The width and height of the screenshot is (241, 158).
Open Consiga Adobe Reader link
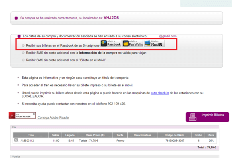(x=53, y=117)
